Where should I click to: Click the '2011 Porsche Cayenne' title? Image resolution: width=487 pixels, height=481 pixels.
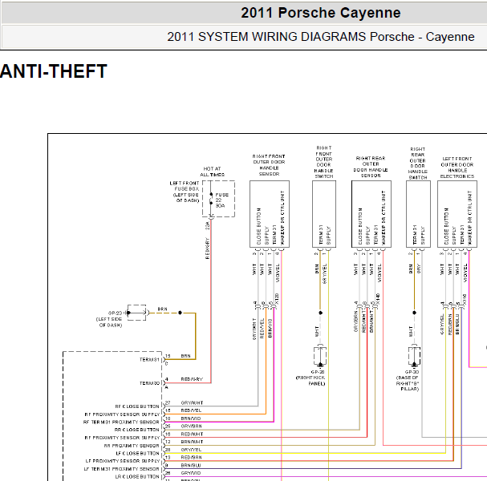(321, 13)
